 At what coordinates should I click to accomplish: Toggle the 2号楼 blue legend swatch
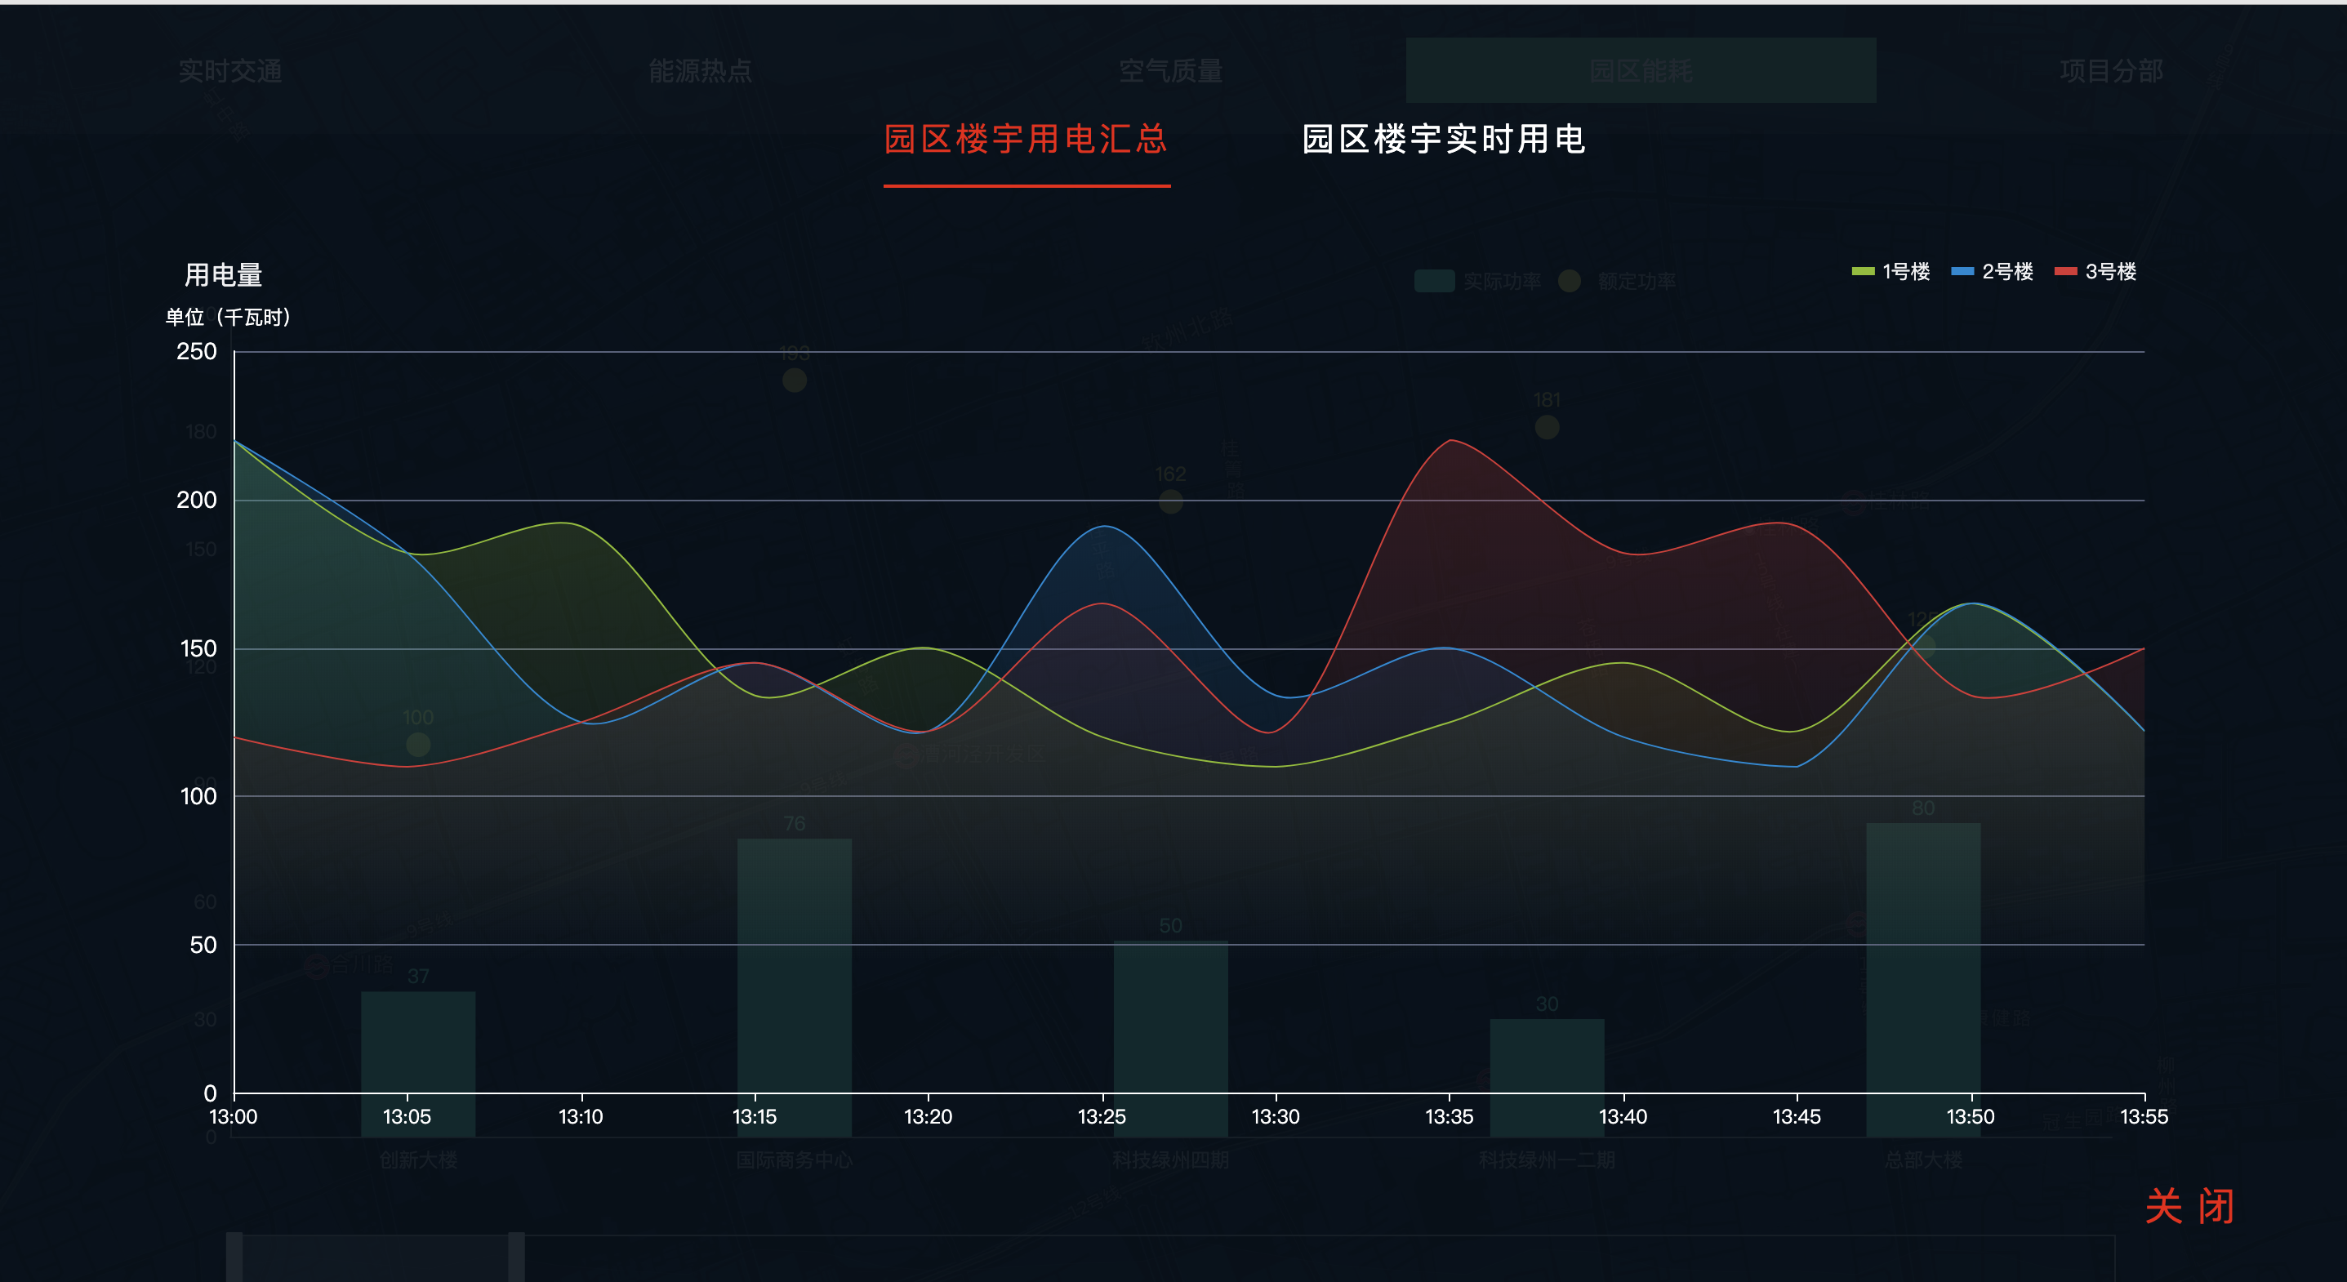coord(1962,272)
